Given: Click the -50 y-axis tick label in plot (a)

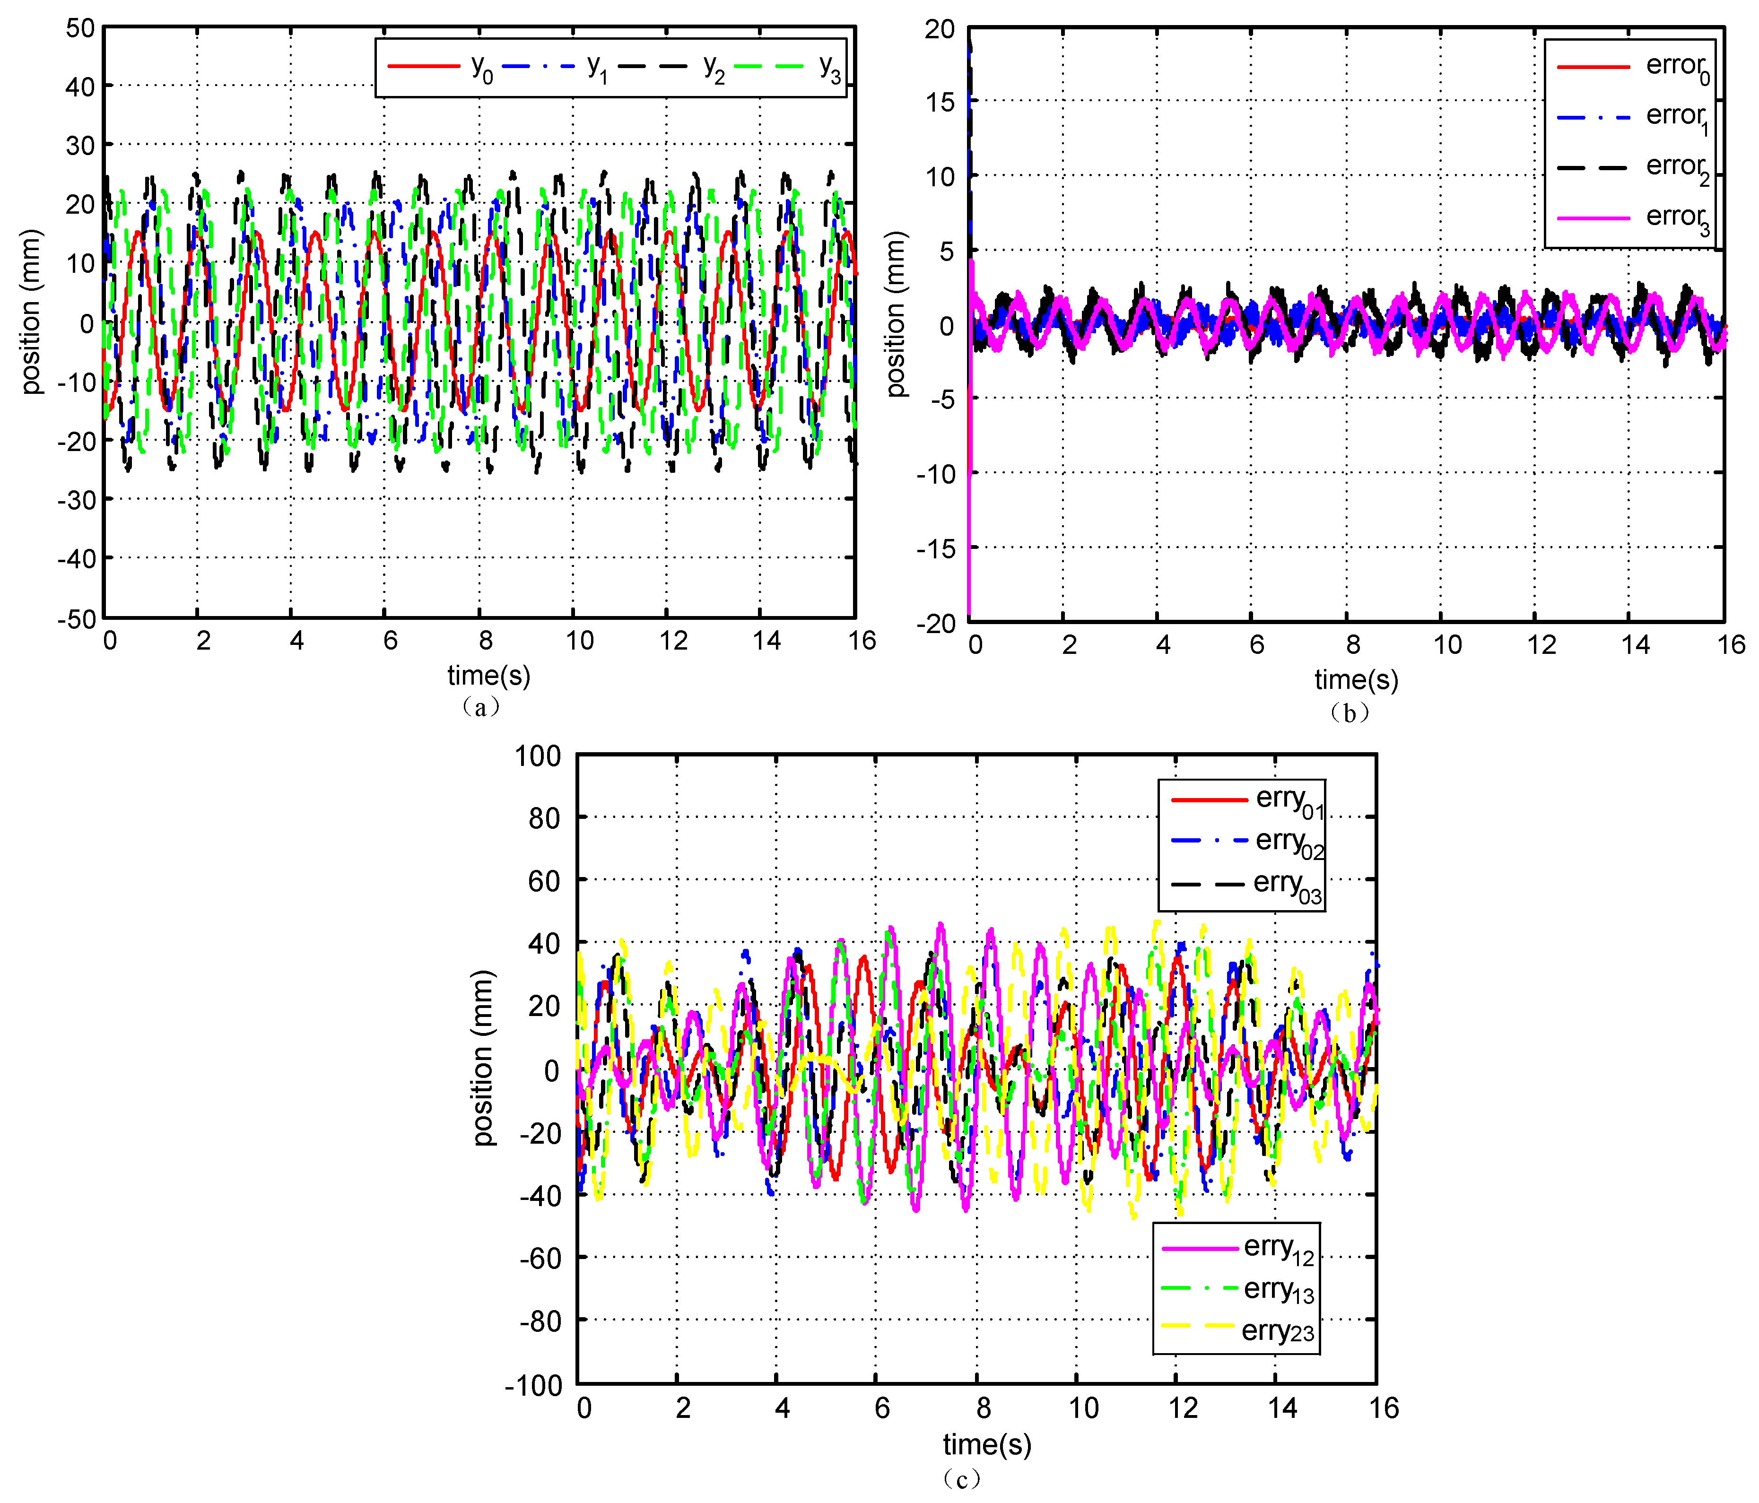Looking at the screenshot, I should [x=77, y=619].
